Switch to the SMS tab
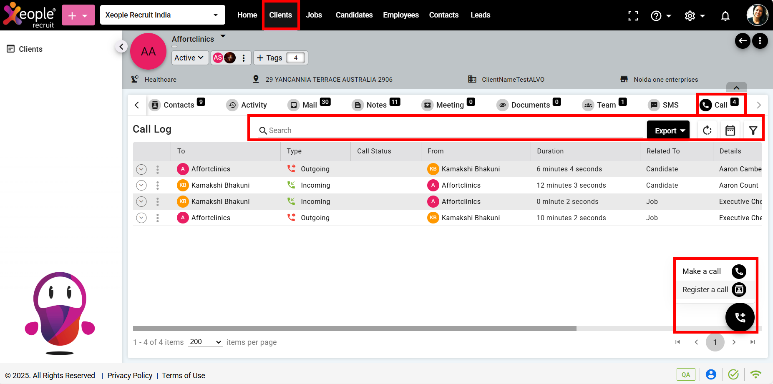This screenshot has width=773, height=384. click(663, 105)
